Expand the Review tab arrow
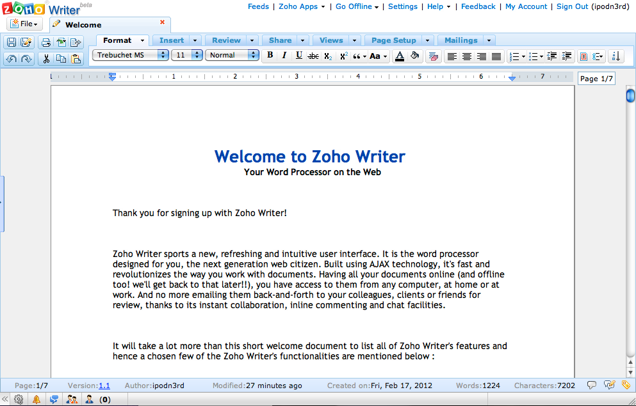 [252, 40]
